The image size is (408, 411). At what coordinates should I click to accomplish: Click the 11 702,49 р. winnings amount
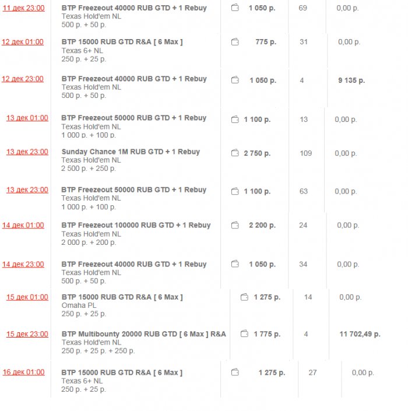360,334
